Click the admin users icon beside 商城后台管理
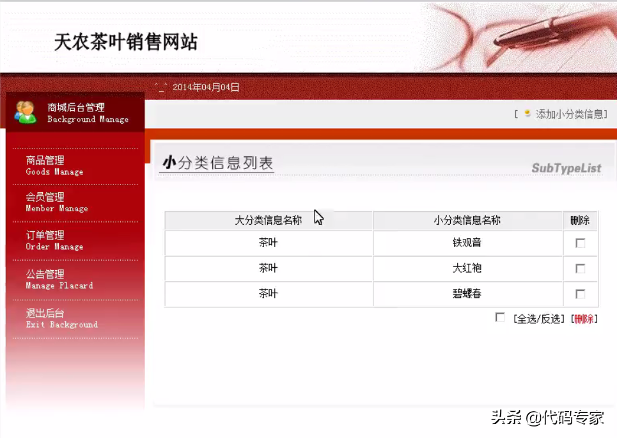This screenshot has height=438, width=617. coord(25,112)
